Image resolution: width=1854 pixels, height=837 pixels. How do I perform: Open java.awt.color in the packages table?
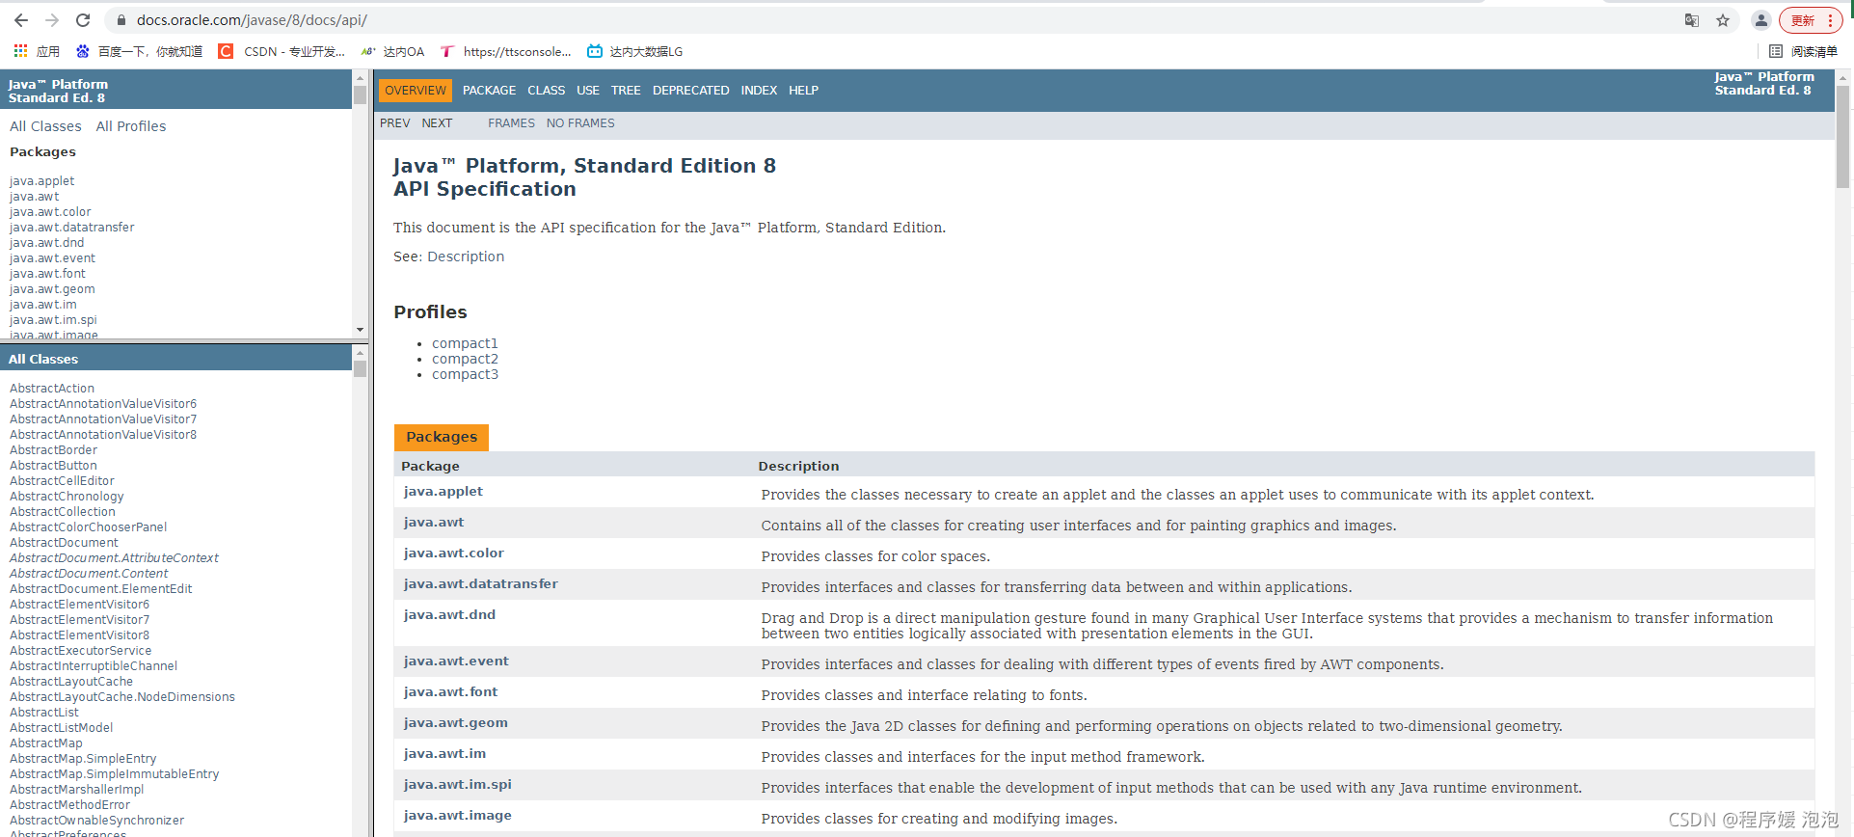pos(453,553)
